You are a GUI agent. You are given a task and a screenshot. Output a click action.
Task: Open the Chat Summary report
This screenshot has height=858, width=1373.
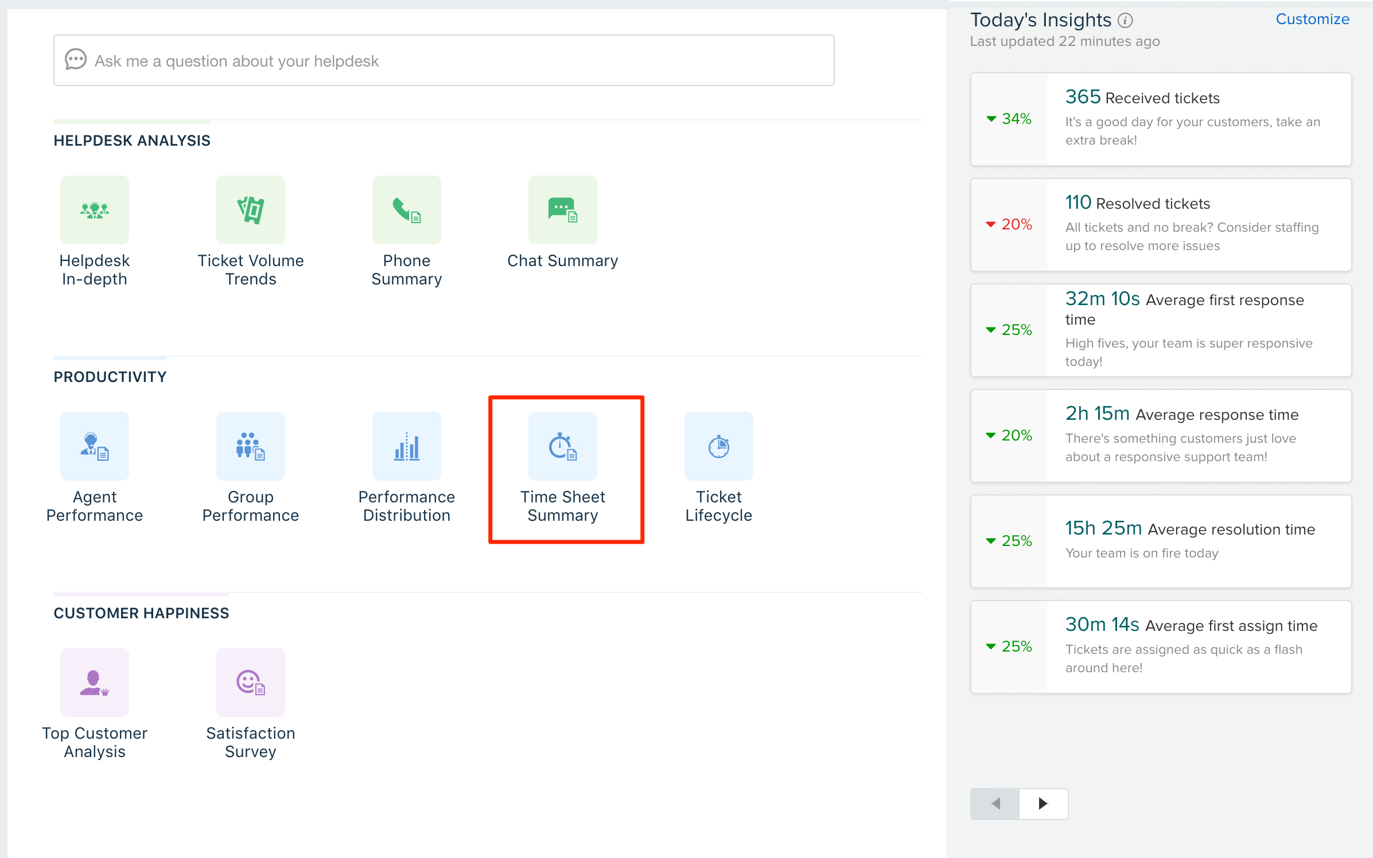(563, 210)
